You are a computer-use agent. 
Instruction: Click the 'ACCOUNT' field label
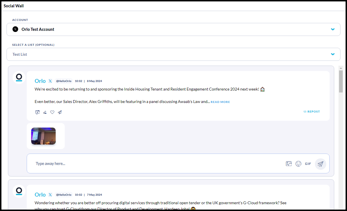20,20
